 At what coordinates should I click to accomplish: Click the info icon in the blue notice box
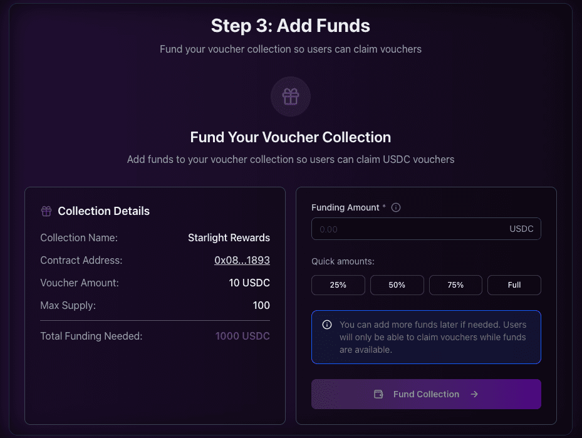326,324
